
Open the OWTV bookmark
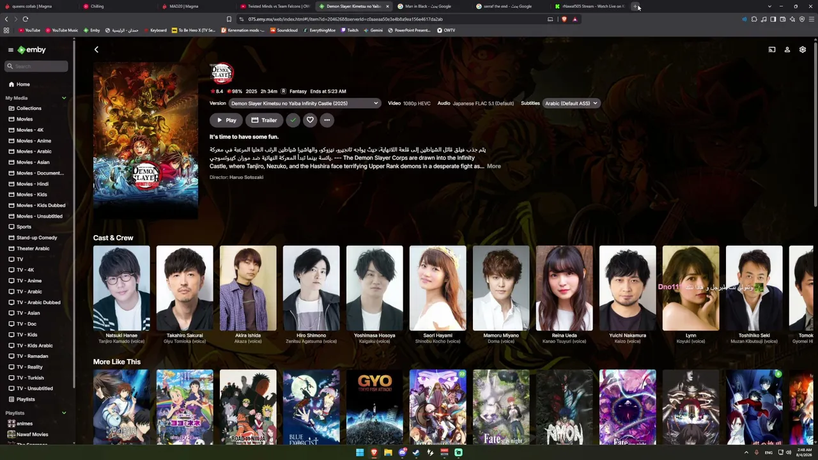(446, 30)
